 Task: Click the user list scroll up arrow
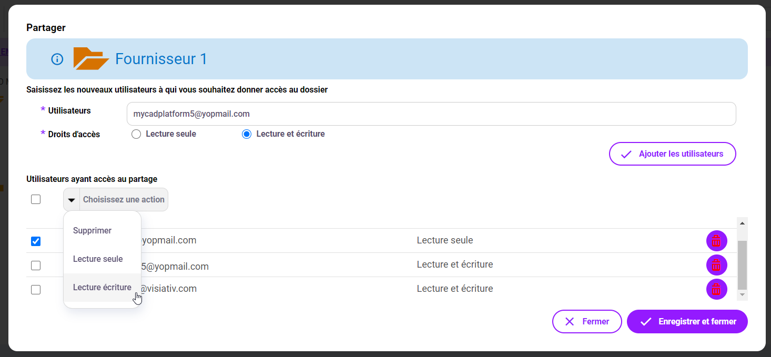tap(742, 223)
